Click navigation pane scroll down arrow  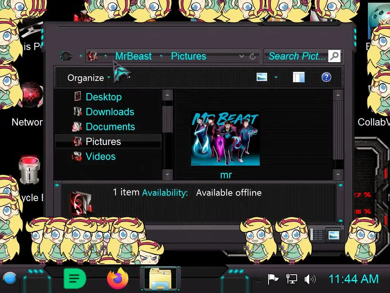point(168,174)
